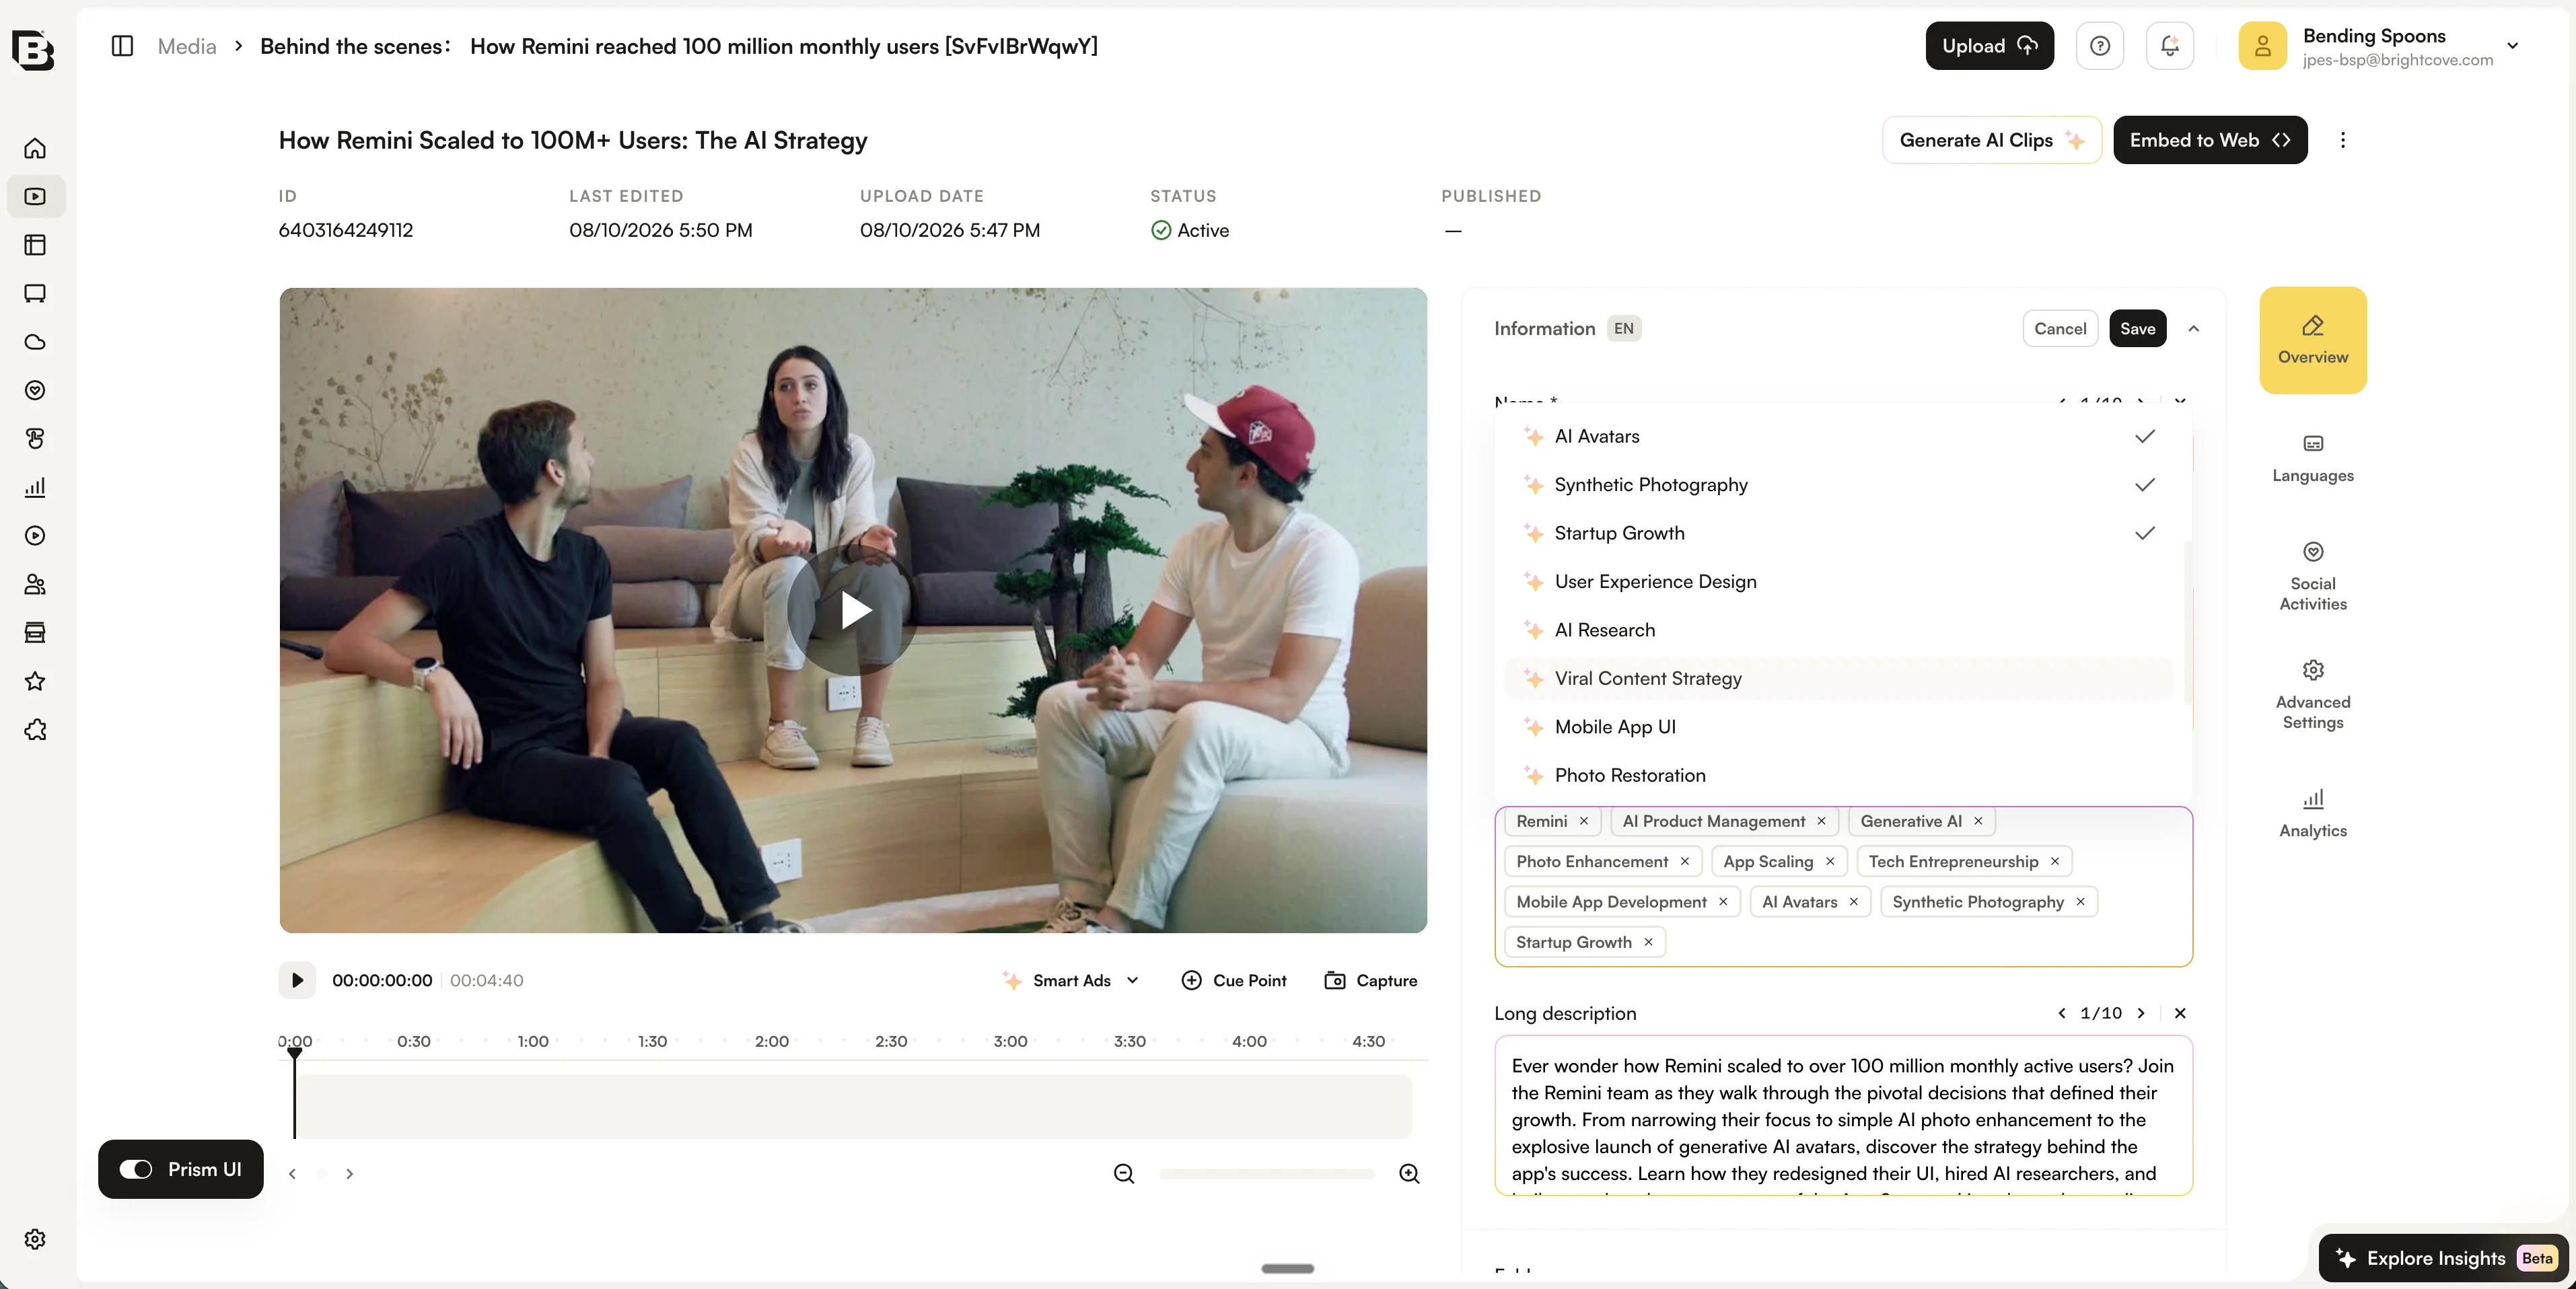
Task: Show previous Long description suggestion
Action: [x=2062, y=1013]
